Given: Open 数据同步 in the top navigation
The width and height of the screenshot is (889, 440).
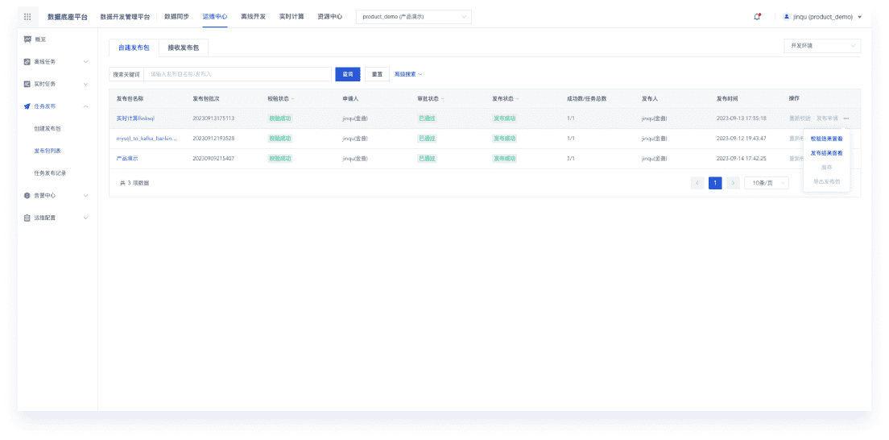Looking at the screenshot, I should click(x=176, y=16).
